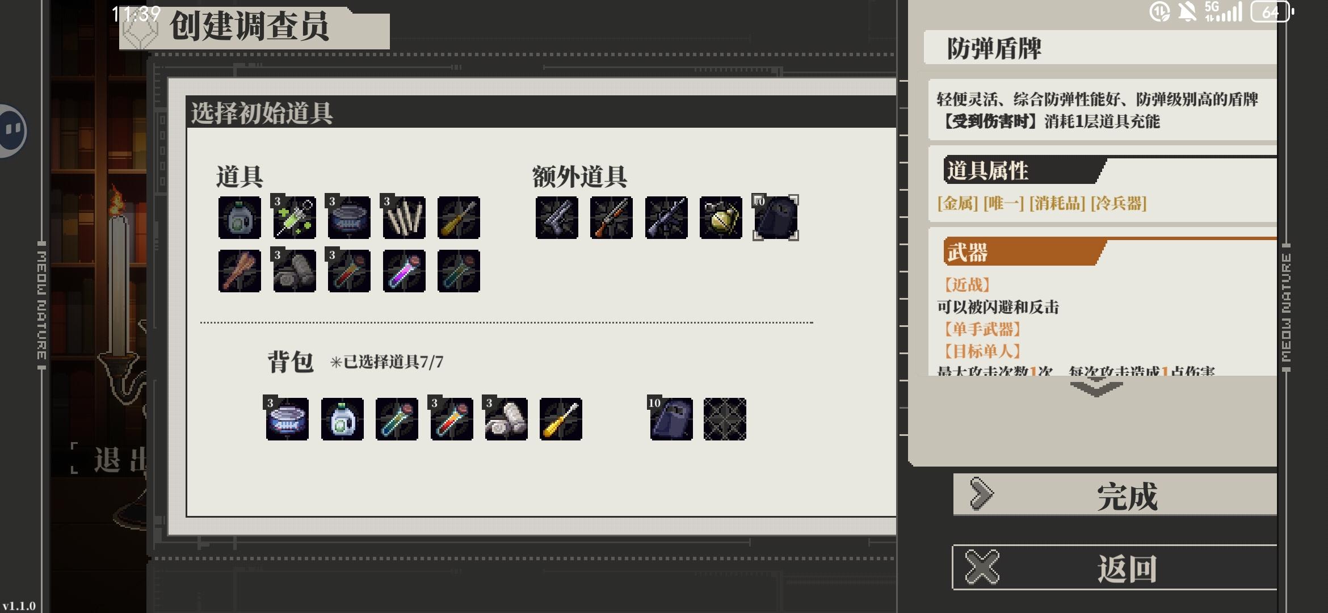Click the shield in the backpack slot
Viewport: 1328px width, 613px height.
671,419
